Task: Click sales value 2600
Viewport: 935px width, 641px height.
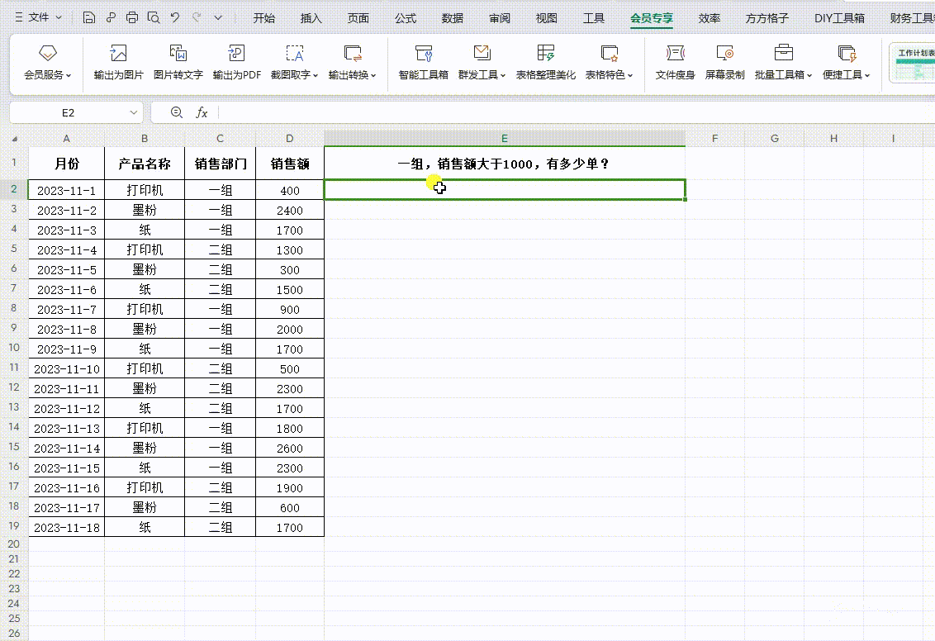Action: coord(290,448)
